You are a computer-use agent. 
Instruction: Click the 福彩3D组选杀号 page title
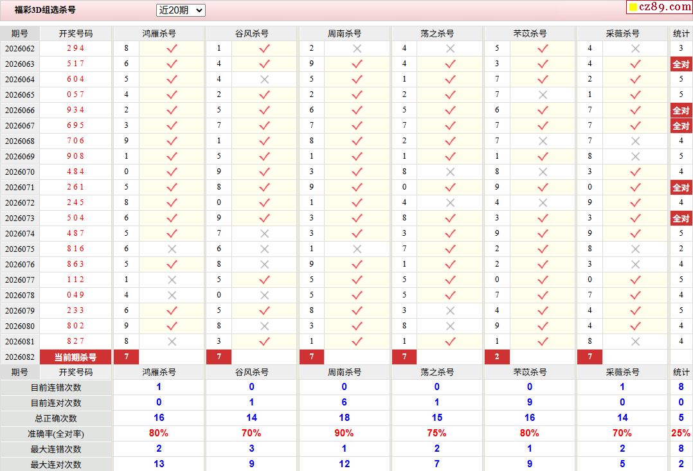pos(45,10)
